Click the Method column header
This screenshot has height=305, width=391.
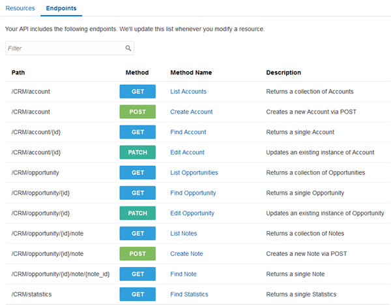click(x=137, y=72)
